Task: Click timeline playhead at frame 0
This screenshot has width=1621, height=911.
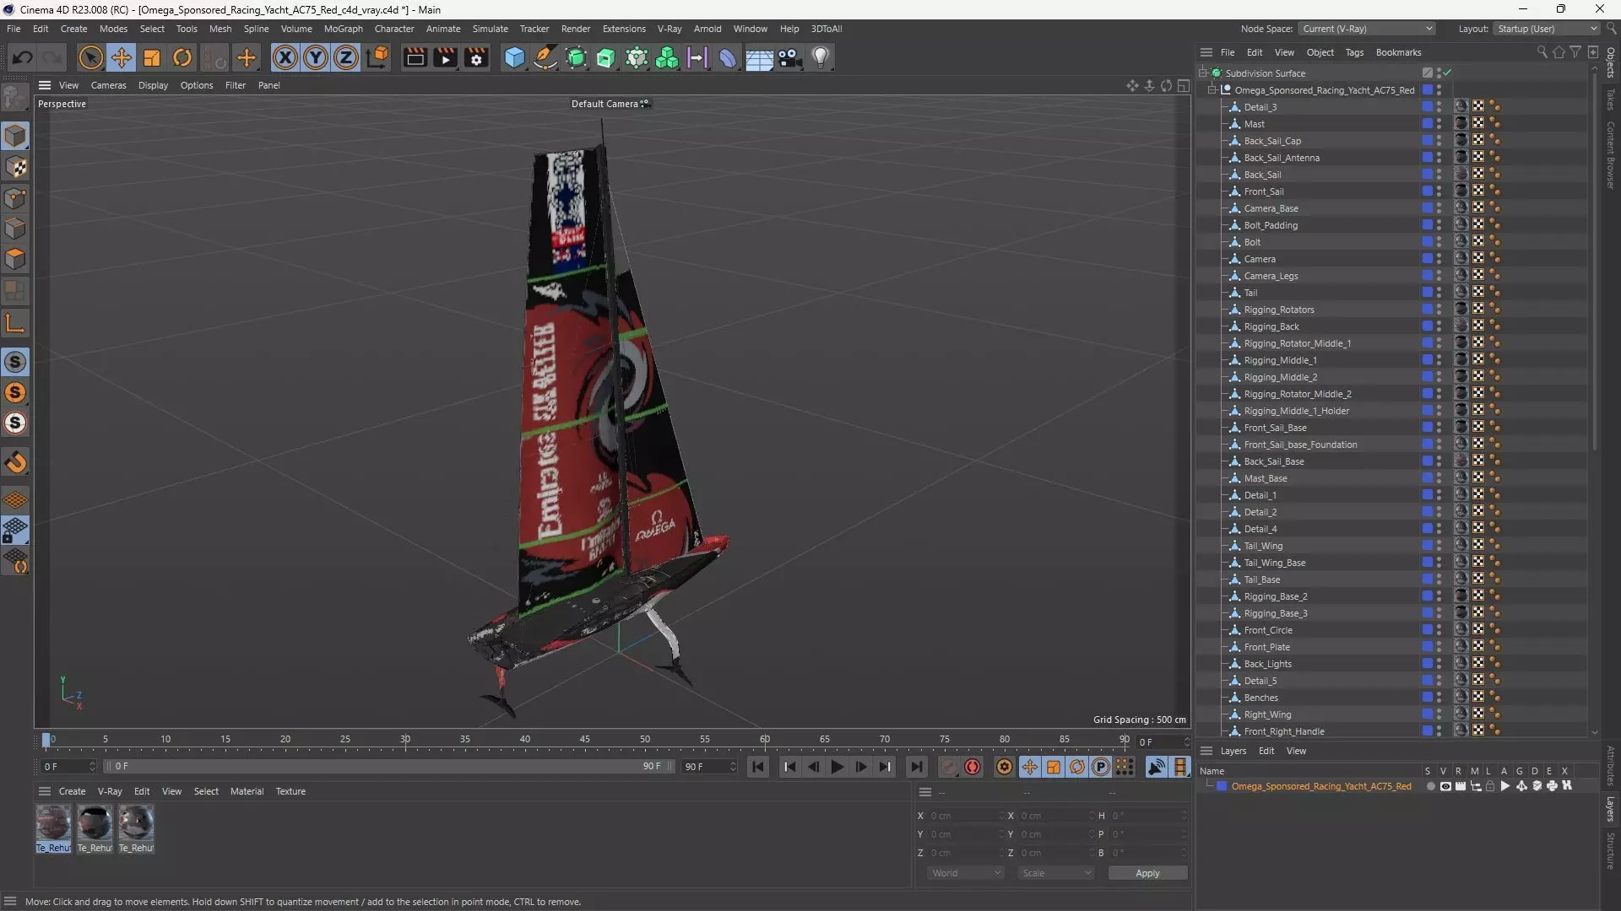Action: pos(46,740)
